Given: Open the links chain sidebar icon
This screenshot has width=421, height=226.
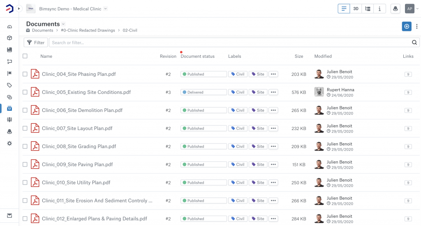Looking at the screenshot, I should 9,97.
